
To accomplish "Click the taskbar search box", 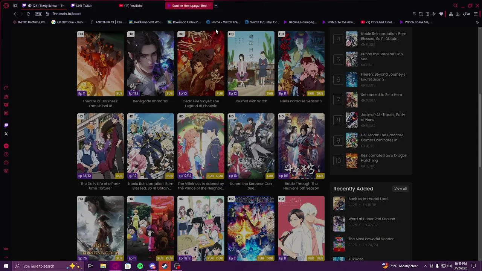I will tap(47, 266).
